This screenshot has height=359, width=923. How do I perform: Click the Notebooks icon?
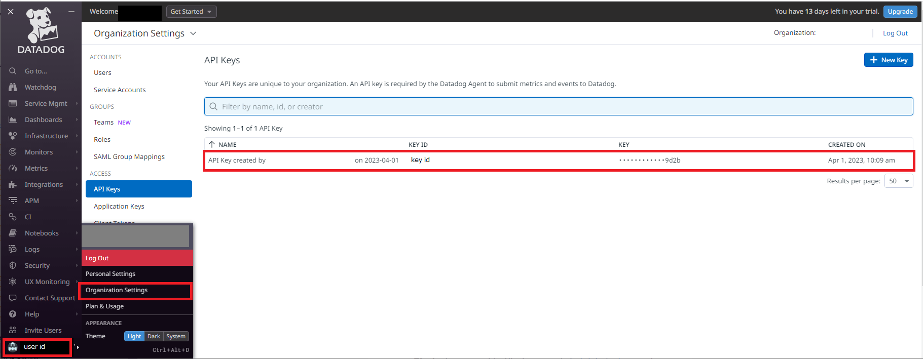[13, 233]
